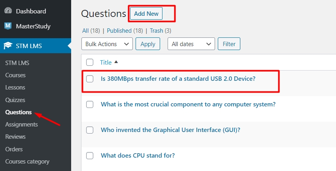The width and height of the screenshot is (336, 171).
Task: Click the Title sort arrow icon
Action: click(x=116, y=62)
